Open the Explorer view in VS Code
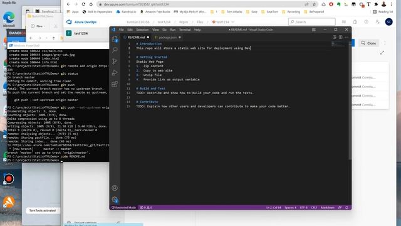The height and width of the screenshot is (226, 401). [x=115, y=39]
